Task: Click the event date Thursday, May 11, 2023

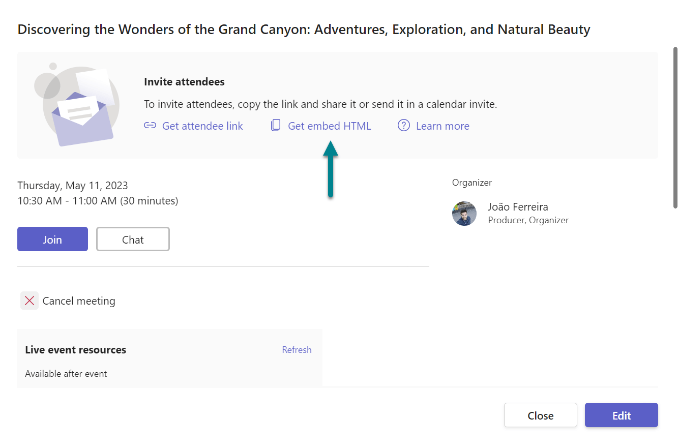Action: click(x=72, y=185)
